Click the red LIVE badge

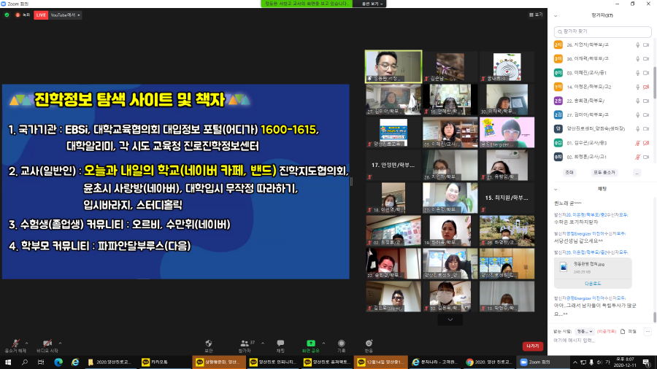point(41,15)
